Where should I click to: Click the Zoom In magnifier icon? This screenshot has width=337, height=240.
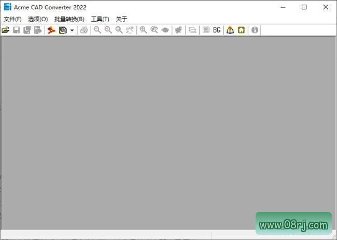(108, 30)
